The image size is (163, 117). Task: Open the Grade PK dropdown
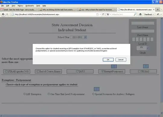tap(142, 48)
